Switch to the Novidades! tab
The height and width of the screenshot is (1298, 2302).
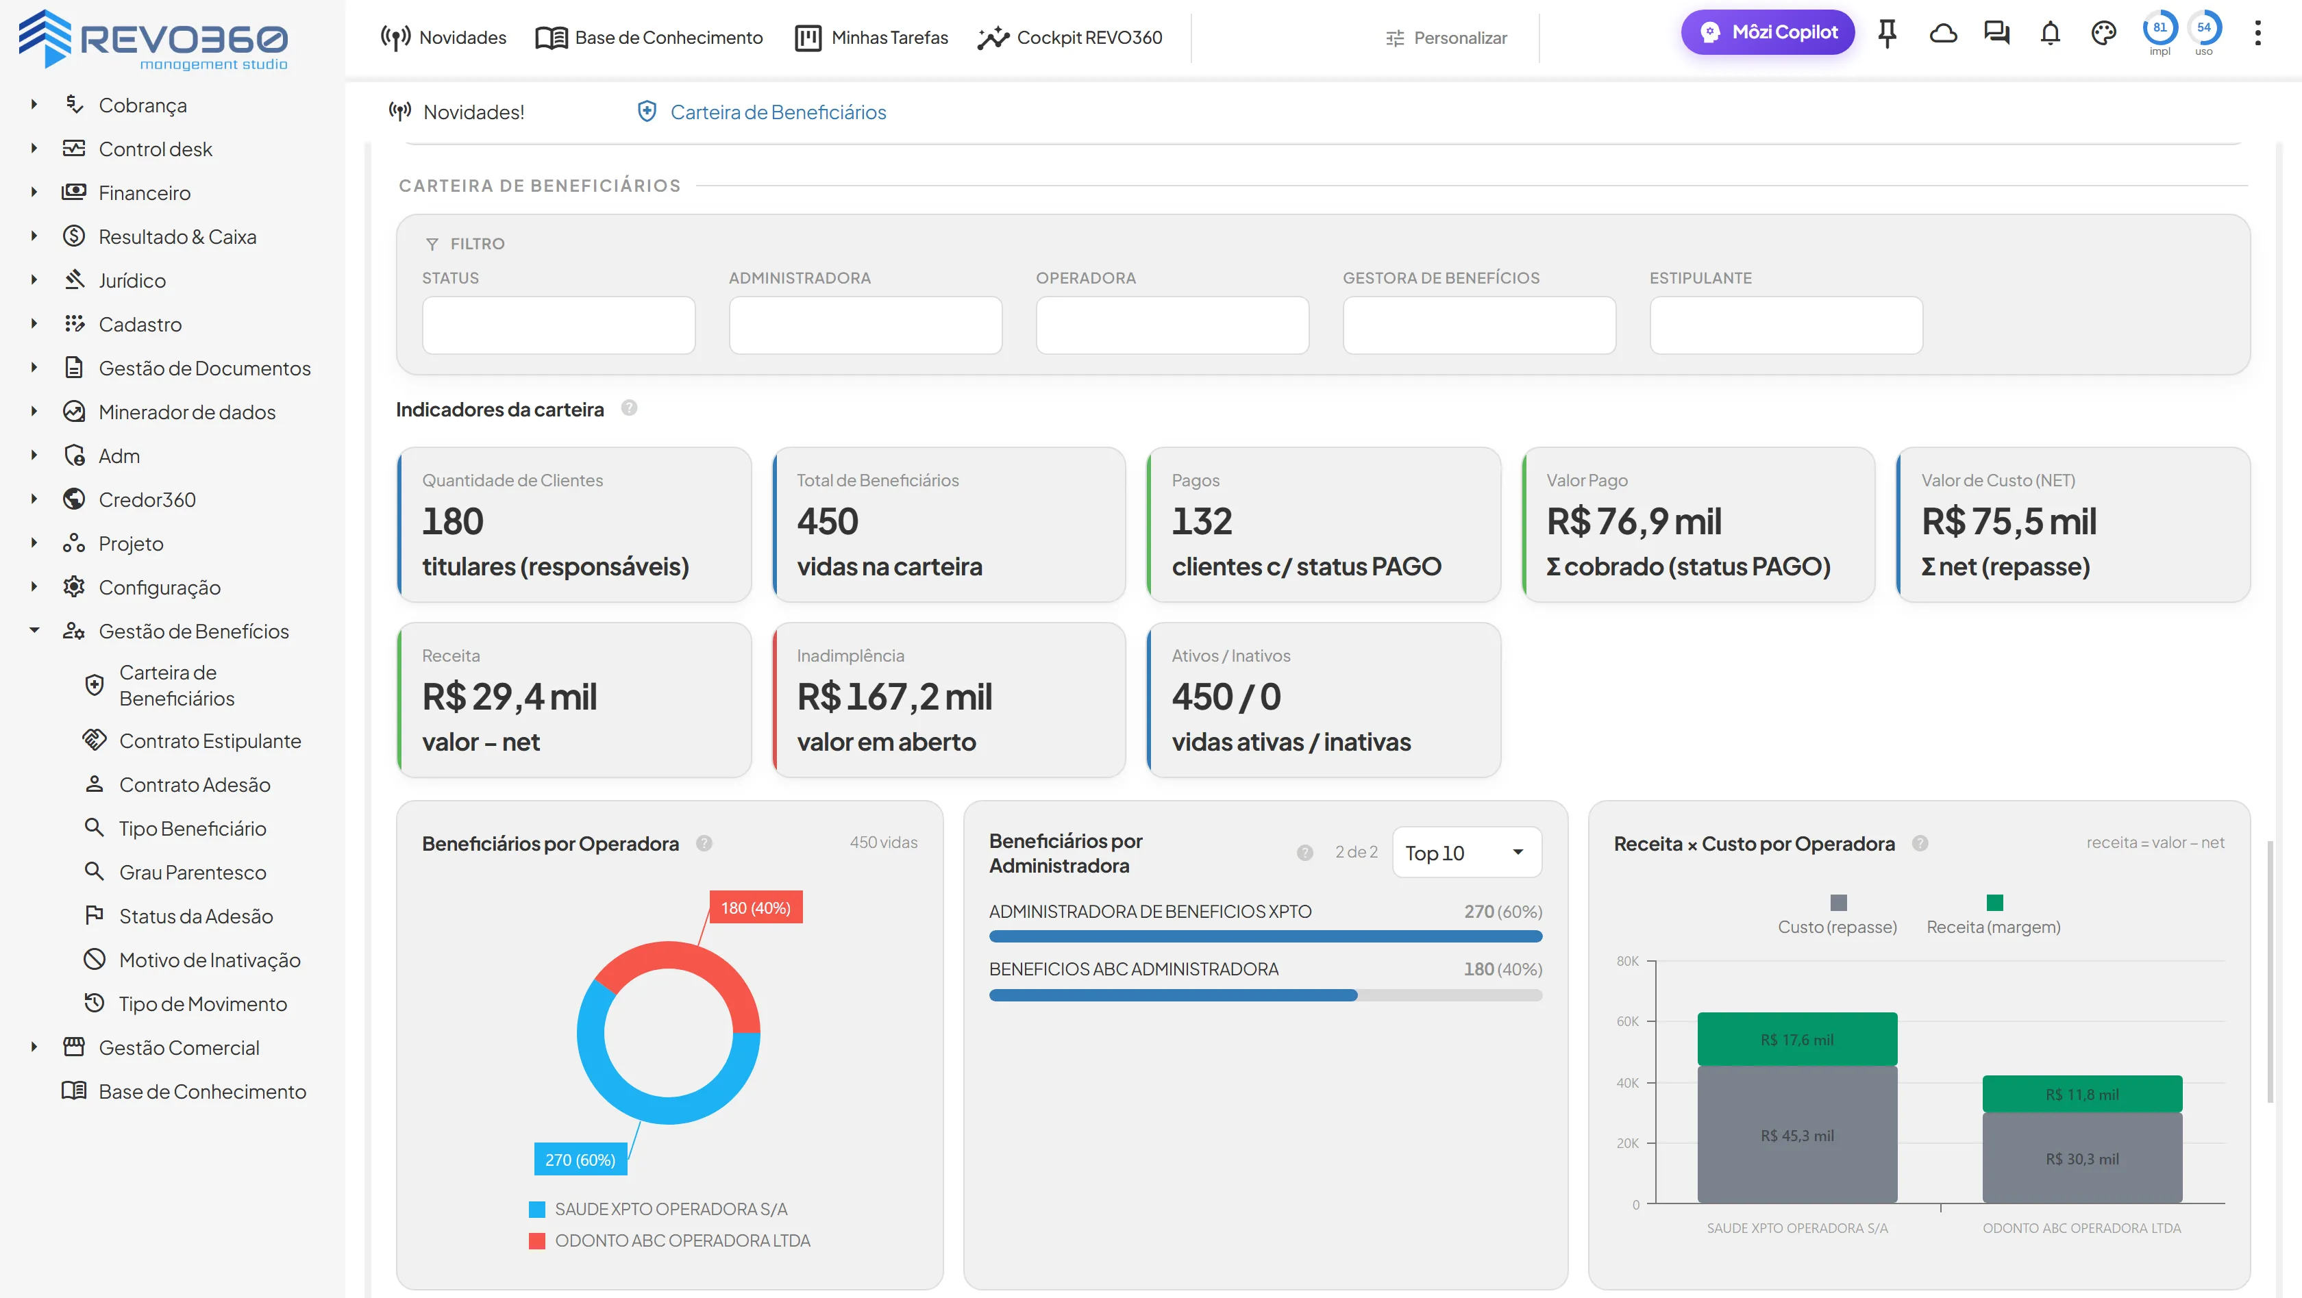pyautogui.click(x=456, y=112)
